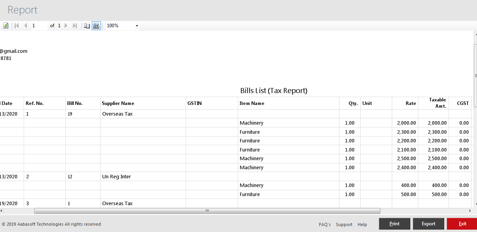Open the Help section
Screen dimensions: 477x232
pos(362,224)
